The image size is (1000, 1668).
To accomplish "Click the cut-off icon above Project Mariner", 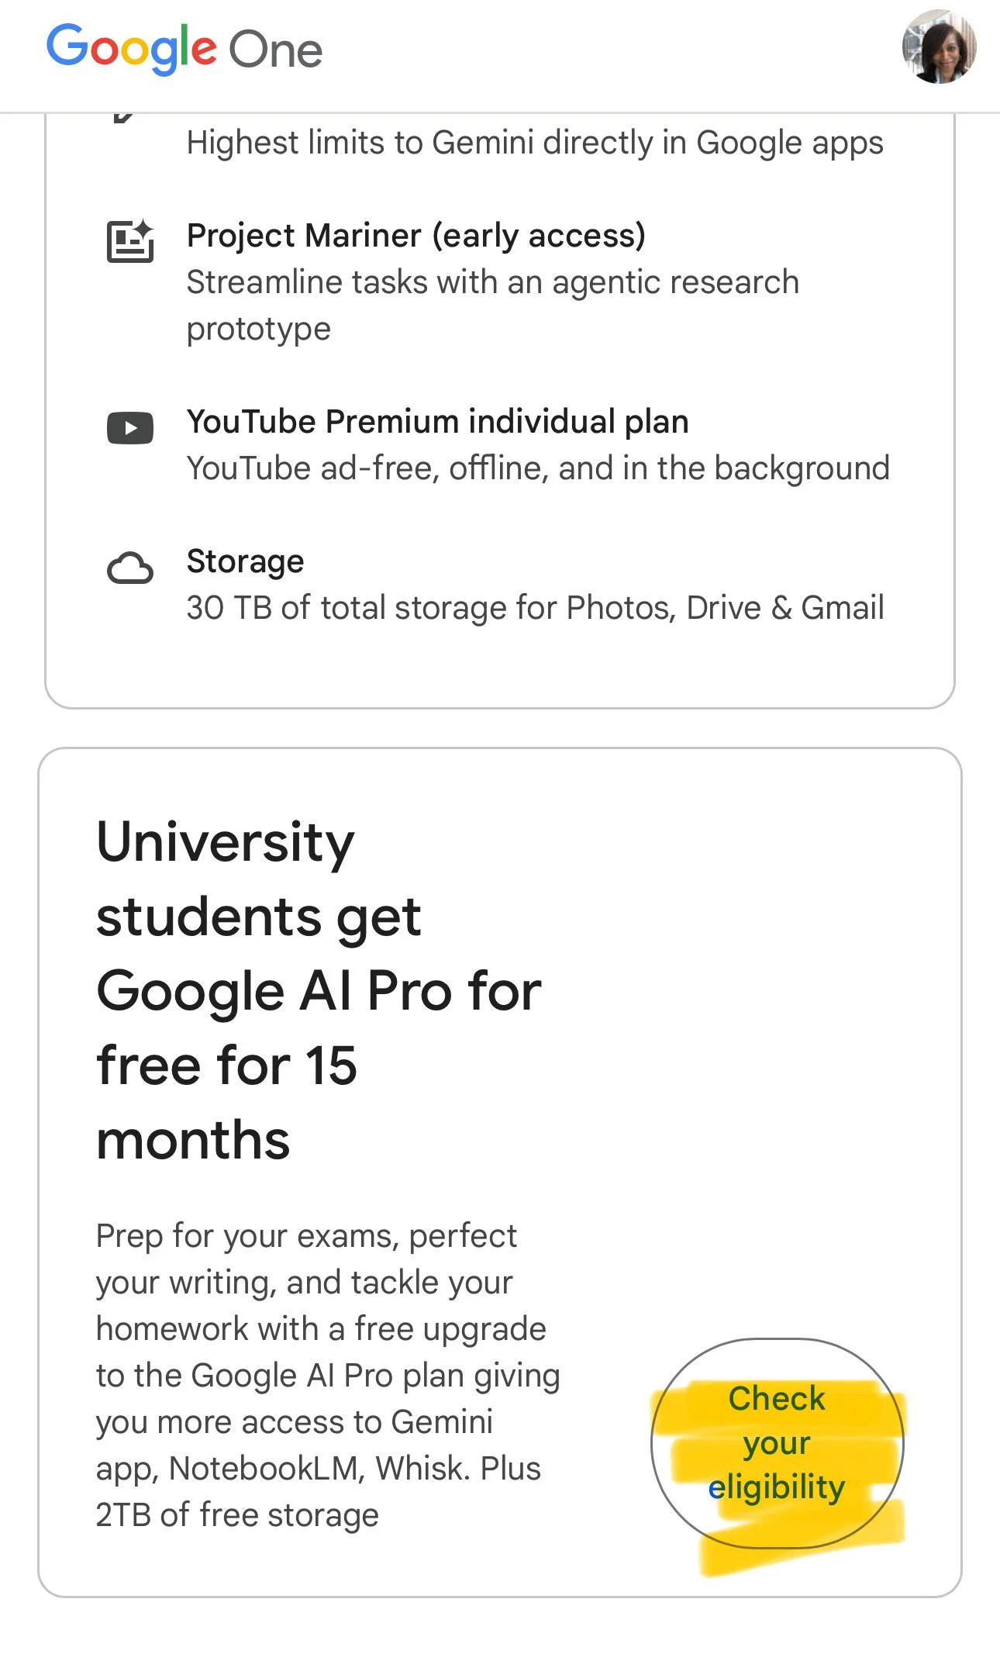I will [124, 118].
